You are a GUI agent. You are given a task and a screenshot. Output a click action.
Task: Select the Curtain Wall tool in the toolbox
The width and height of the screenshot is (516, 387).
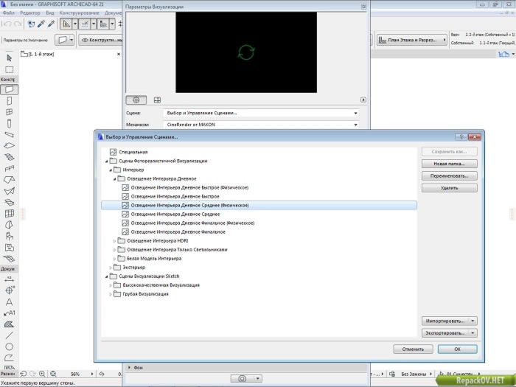coord(9,214)
